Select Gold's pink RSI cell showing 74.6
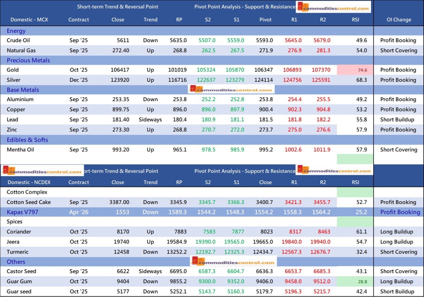Screen dimensions: 424x297 point(355,70)
